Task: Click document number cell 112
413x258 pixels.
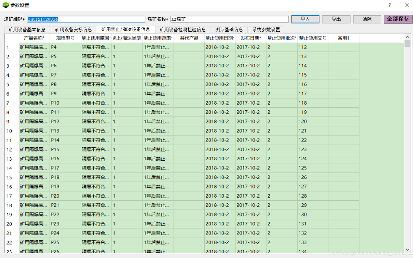Action: [x=313, y=47]
